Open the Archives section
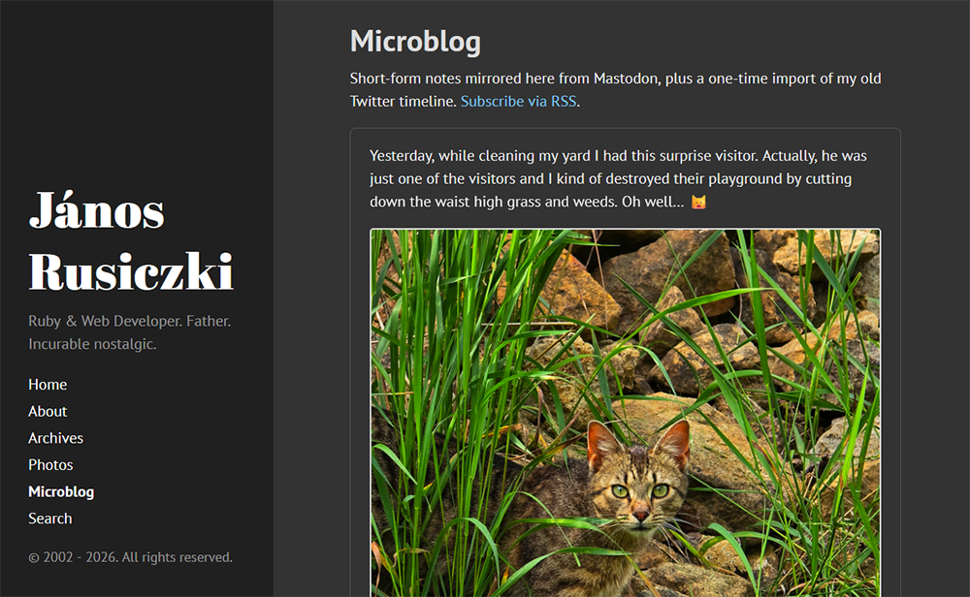This screenshot has width=970, height=597. (55, 438)
